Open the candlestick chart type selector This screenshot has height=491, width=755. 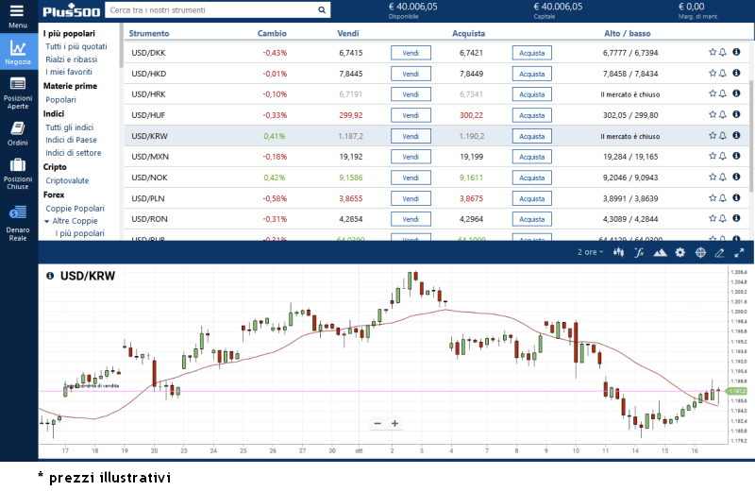[618, 253]
